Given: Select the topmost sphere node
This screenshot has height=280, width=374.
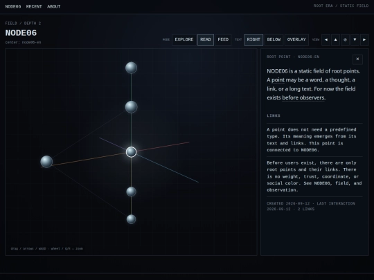Looking at the screenshot, I should (x=131, y=68).
